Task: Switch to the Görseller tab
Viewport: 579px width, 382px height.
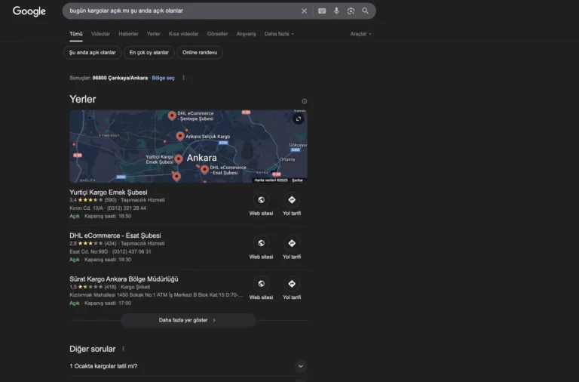Action: 217,34
